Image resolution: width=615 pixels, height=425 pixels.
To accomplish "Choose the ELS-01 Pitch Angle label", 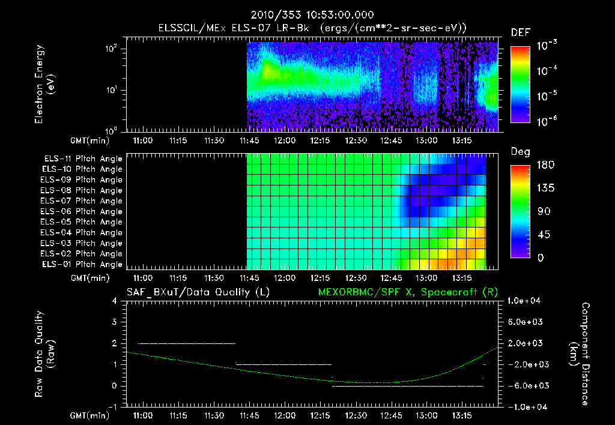I will click(x=82, y=264).
